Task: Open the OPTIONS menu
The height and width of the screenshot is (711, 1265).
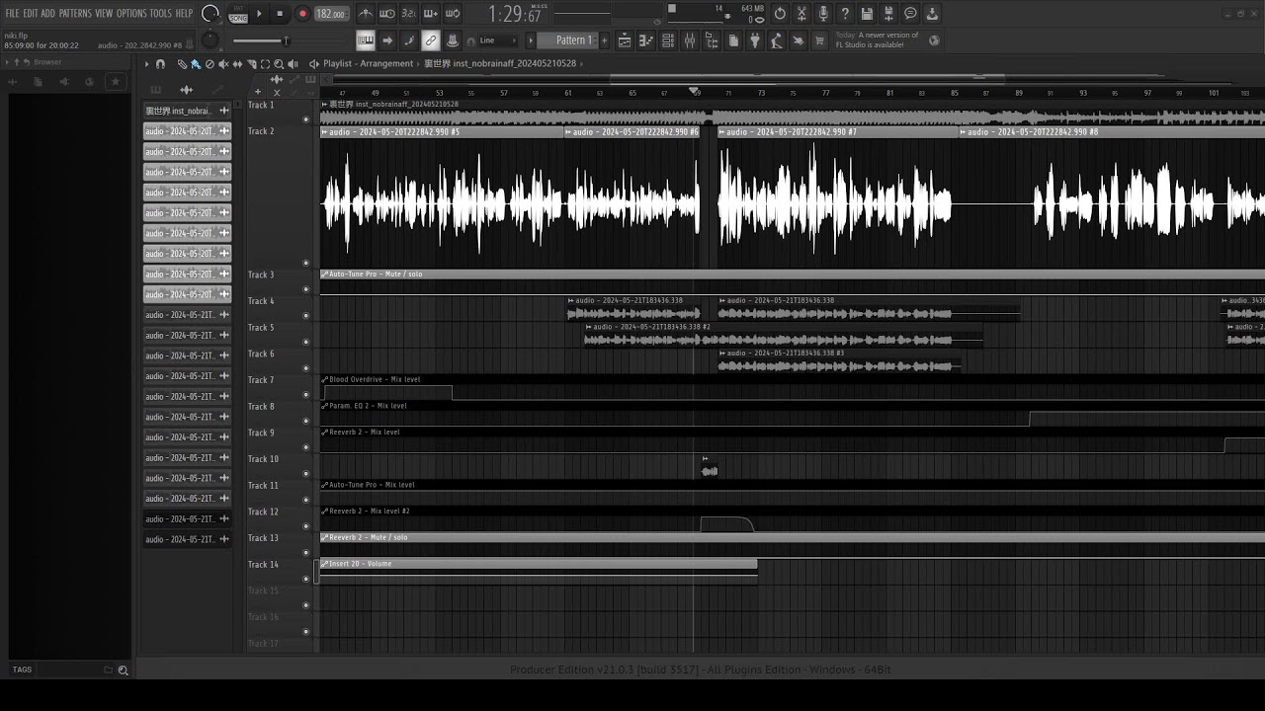Action: click(131, 14)
